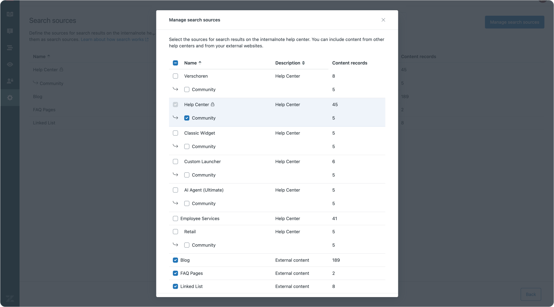The height and width of the screenshot is (307, 554).
Task: Uncheck the Blog external content checkbox
Action: (175, 260)
